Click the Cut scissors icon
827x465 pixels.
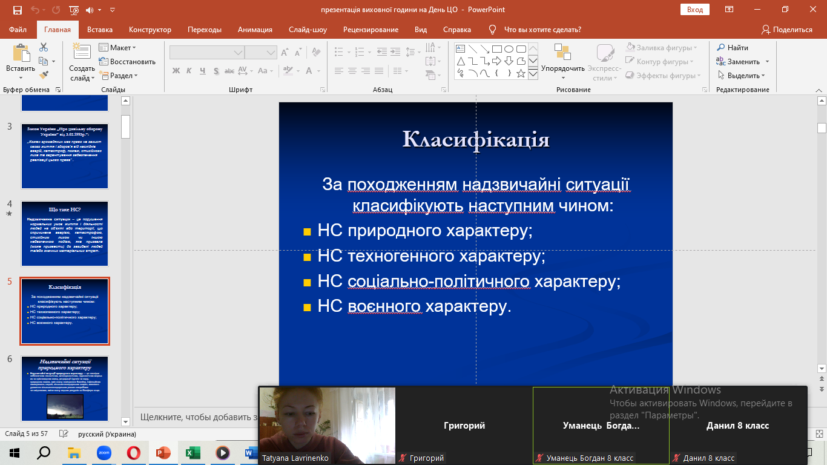[x=44, y=47]
